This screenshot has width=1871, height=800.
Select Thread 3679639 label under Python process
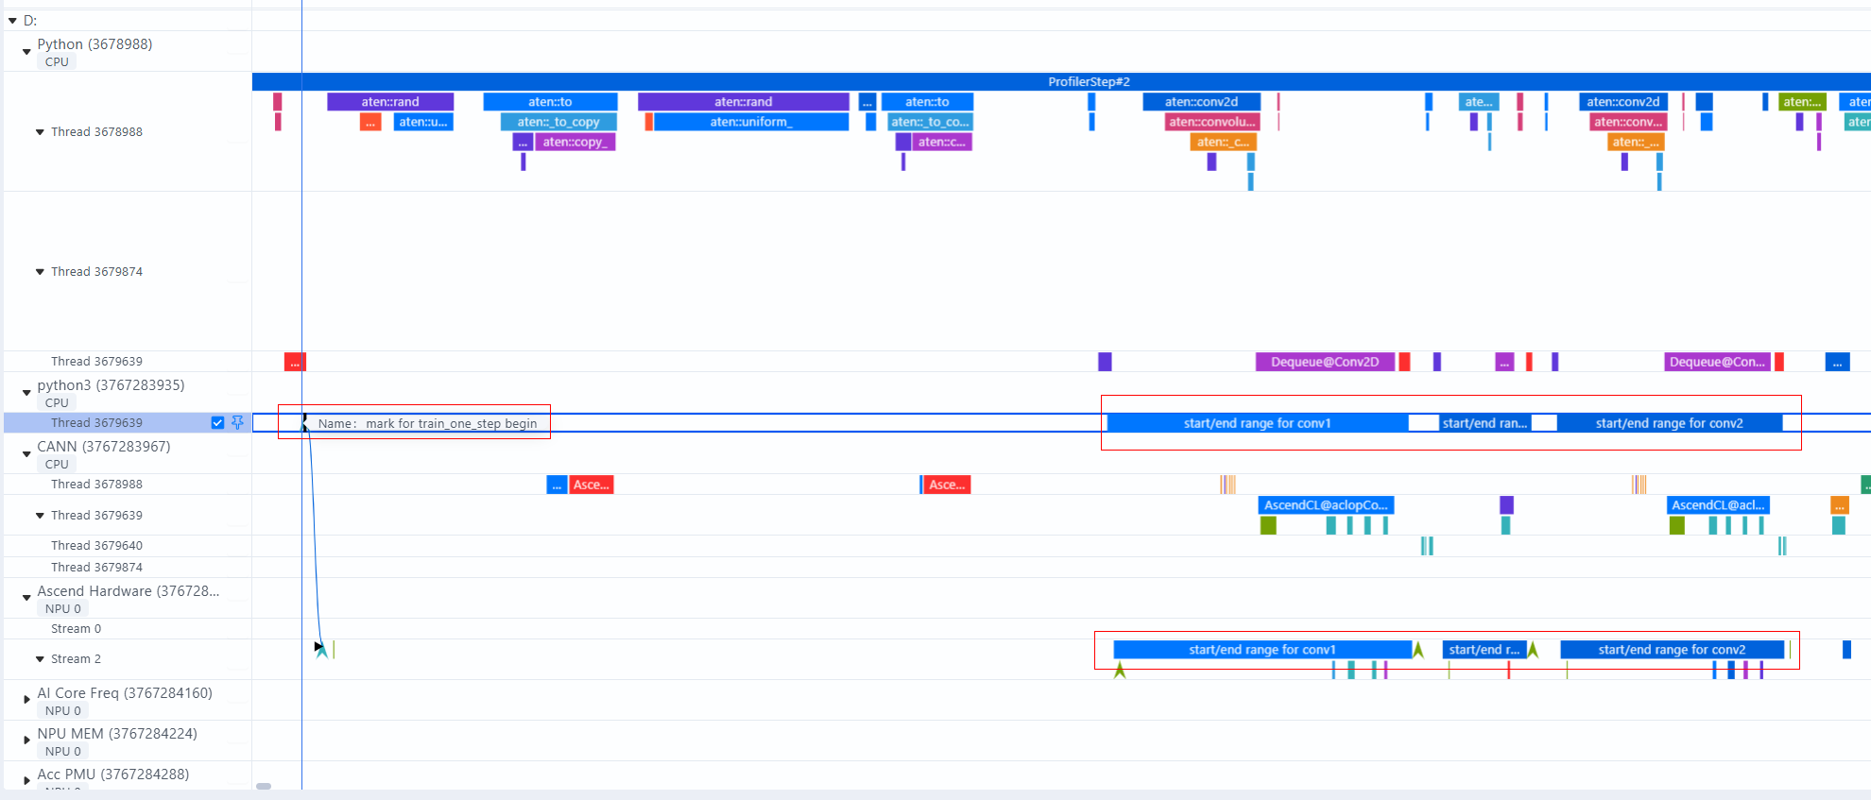pos(96,362)
